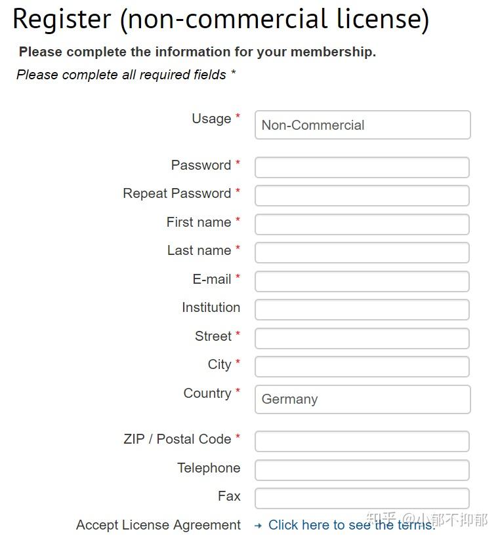The image size is (500, 540).
Task: Click the 'Register (non-commercial license)' heading
Action: pos(220,19)
